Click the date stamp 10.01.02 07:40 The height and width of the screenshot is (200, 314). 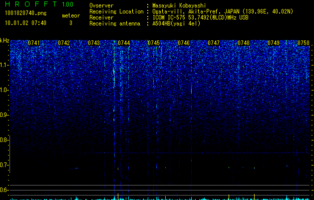(x=25, y=23)
